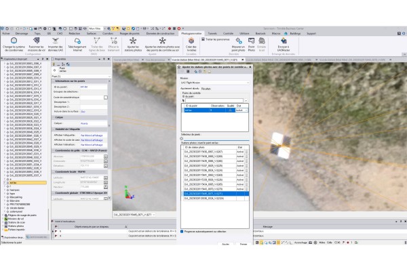Toggle Grille option in status bar
The width and height of the screenshot is (407, 271).
pos(330,243)
